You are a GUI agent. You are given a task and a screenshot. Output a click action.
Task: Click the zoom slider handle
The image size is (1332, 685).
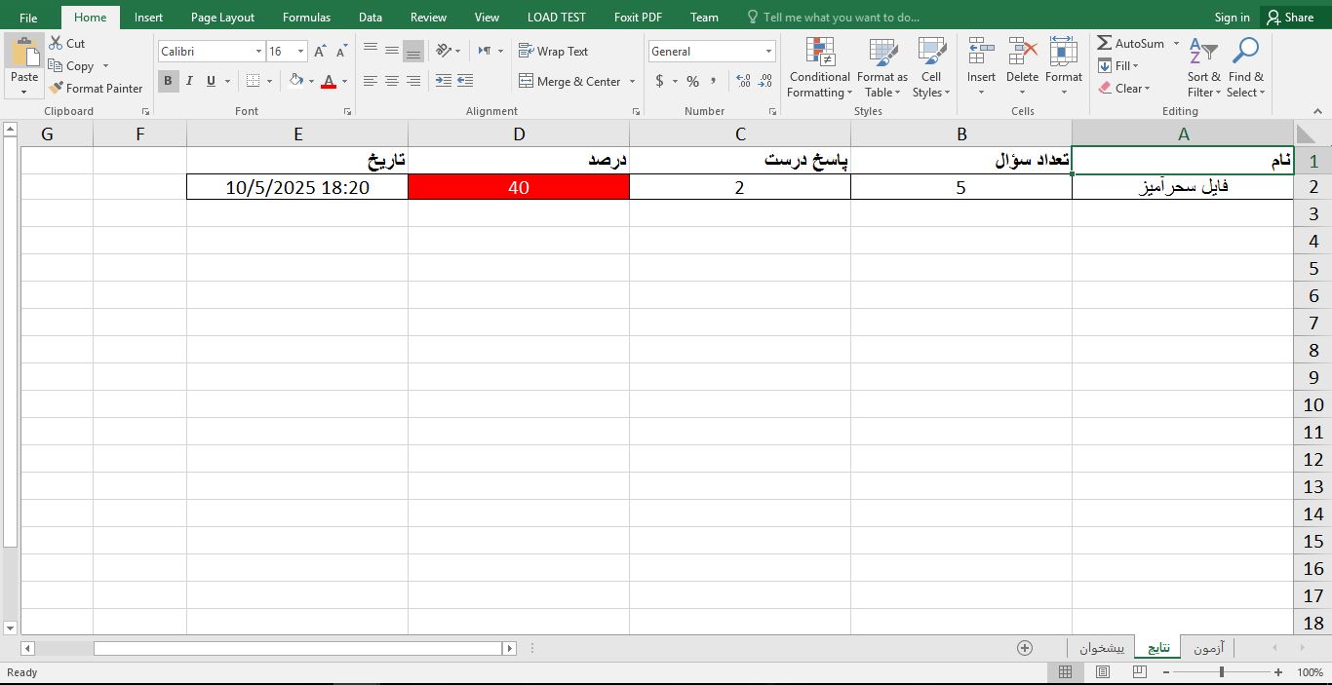pos(1222,672)
